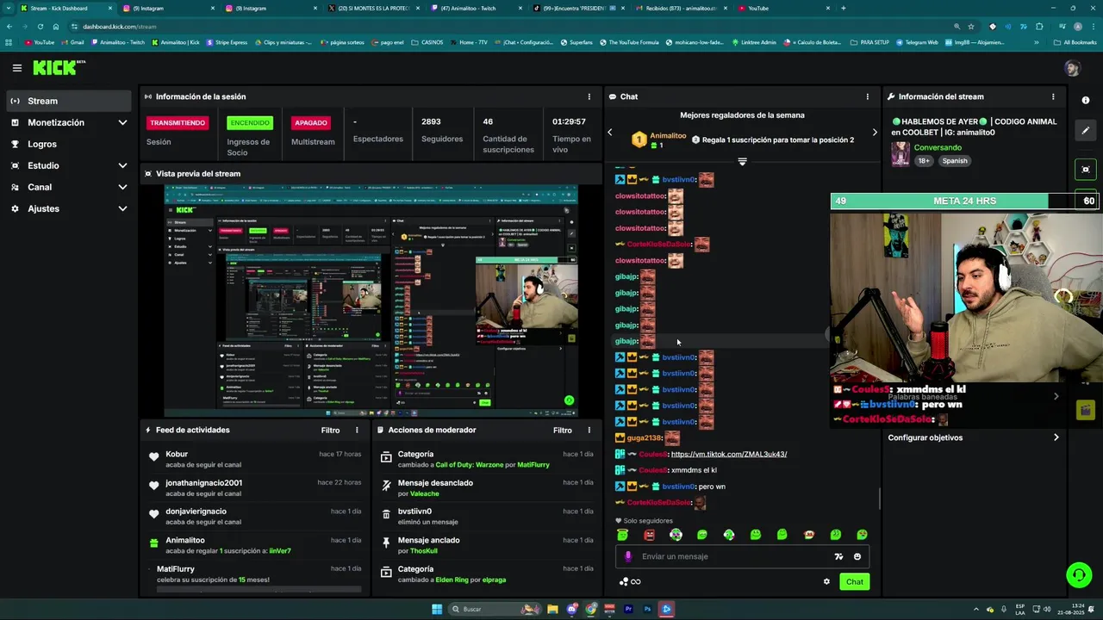
Task: Open the Información de la sesión options menu
Action: point(589,96)
